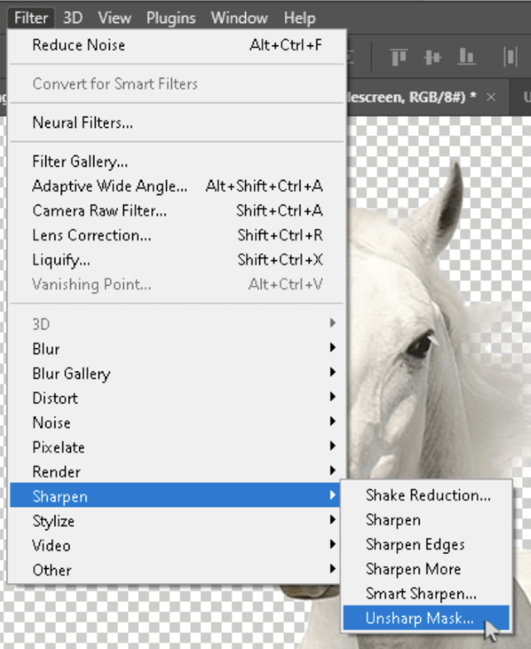
Task: Open the Window menu
Action: 239,18
